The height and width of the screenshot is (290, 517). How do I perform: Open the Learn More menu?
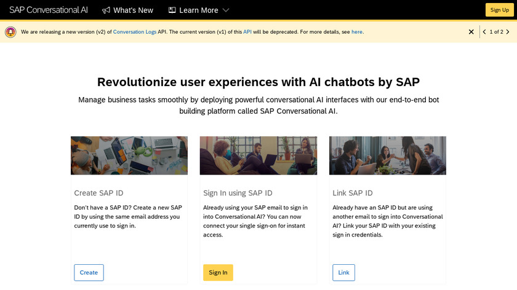click(198, 10)
